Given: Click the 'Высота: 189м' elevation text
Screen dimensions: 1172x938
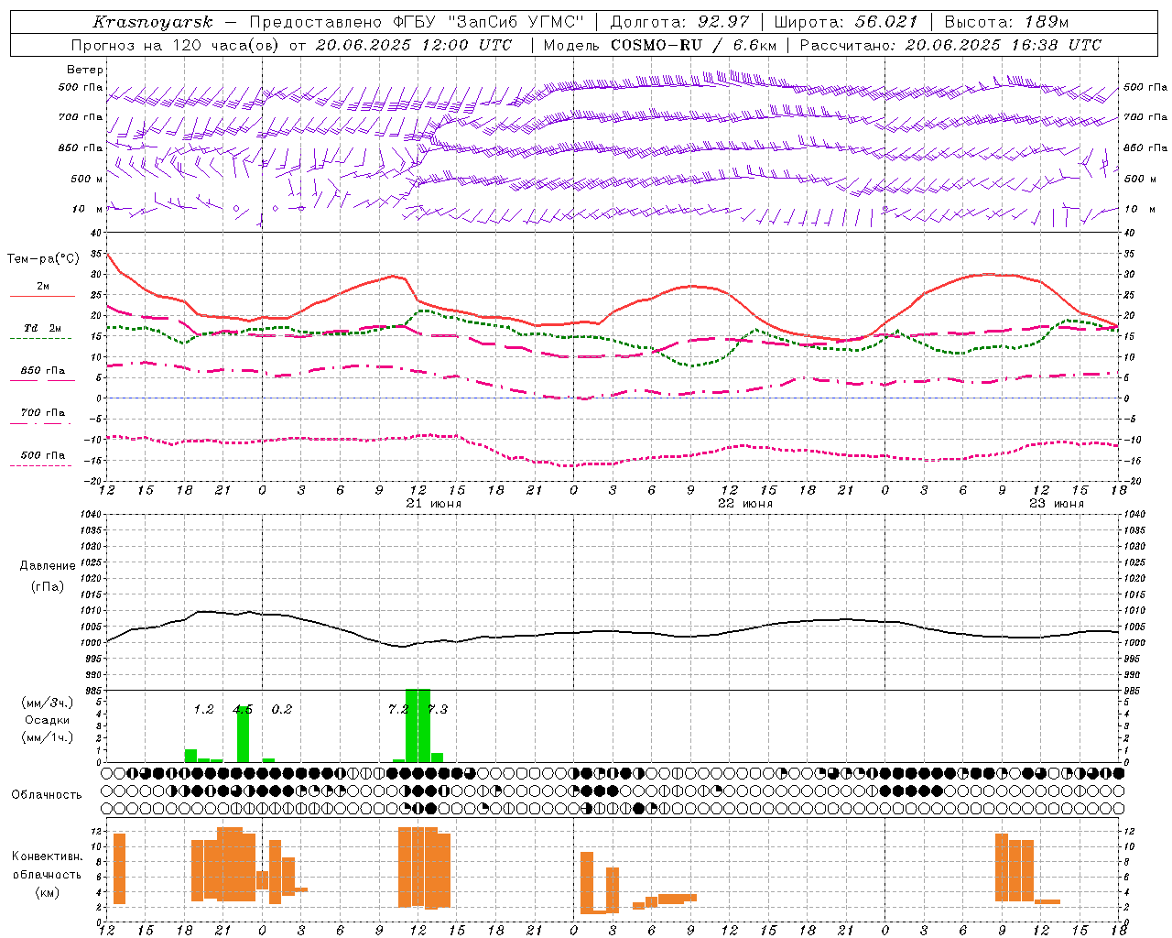Looking at the screenshot, I should pyautogui.click(x=1005, y=22).
